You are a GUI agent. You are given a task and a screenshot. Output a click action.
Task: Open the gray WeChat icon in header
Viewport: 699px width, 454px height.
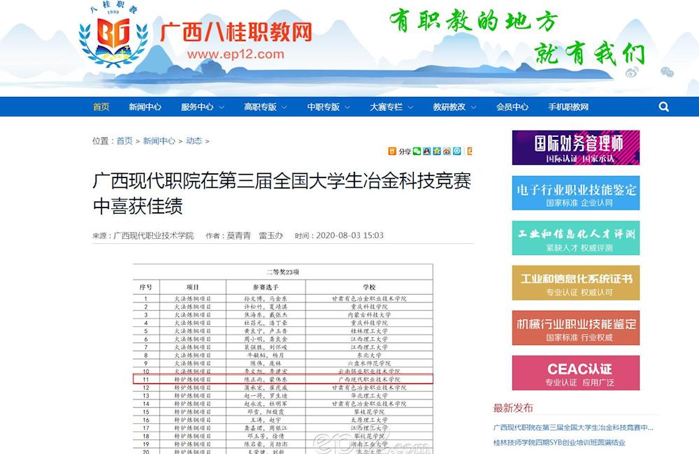(x=667, y=72)
